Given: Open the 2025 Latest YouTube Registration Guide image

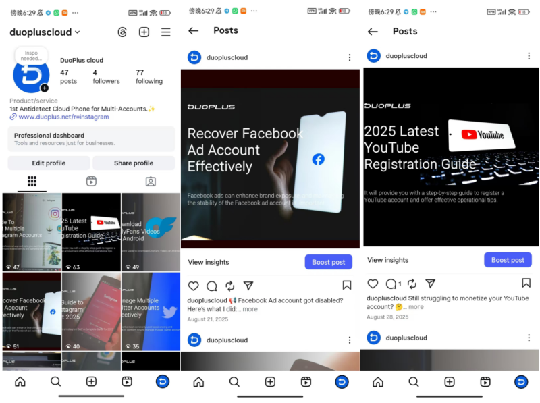Looking at the screenshot, I should click(451, 157).
